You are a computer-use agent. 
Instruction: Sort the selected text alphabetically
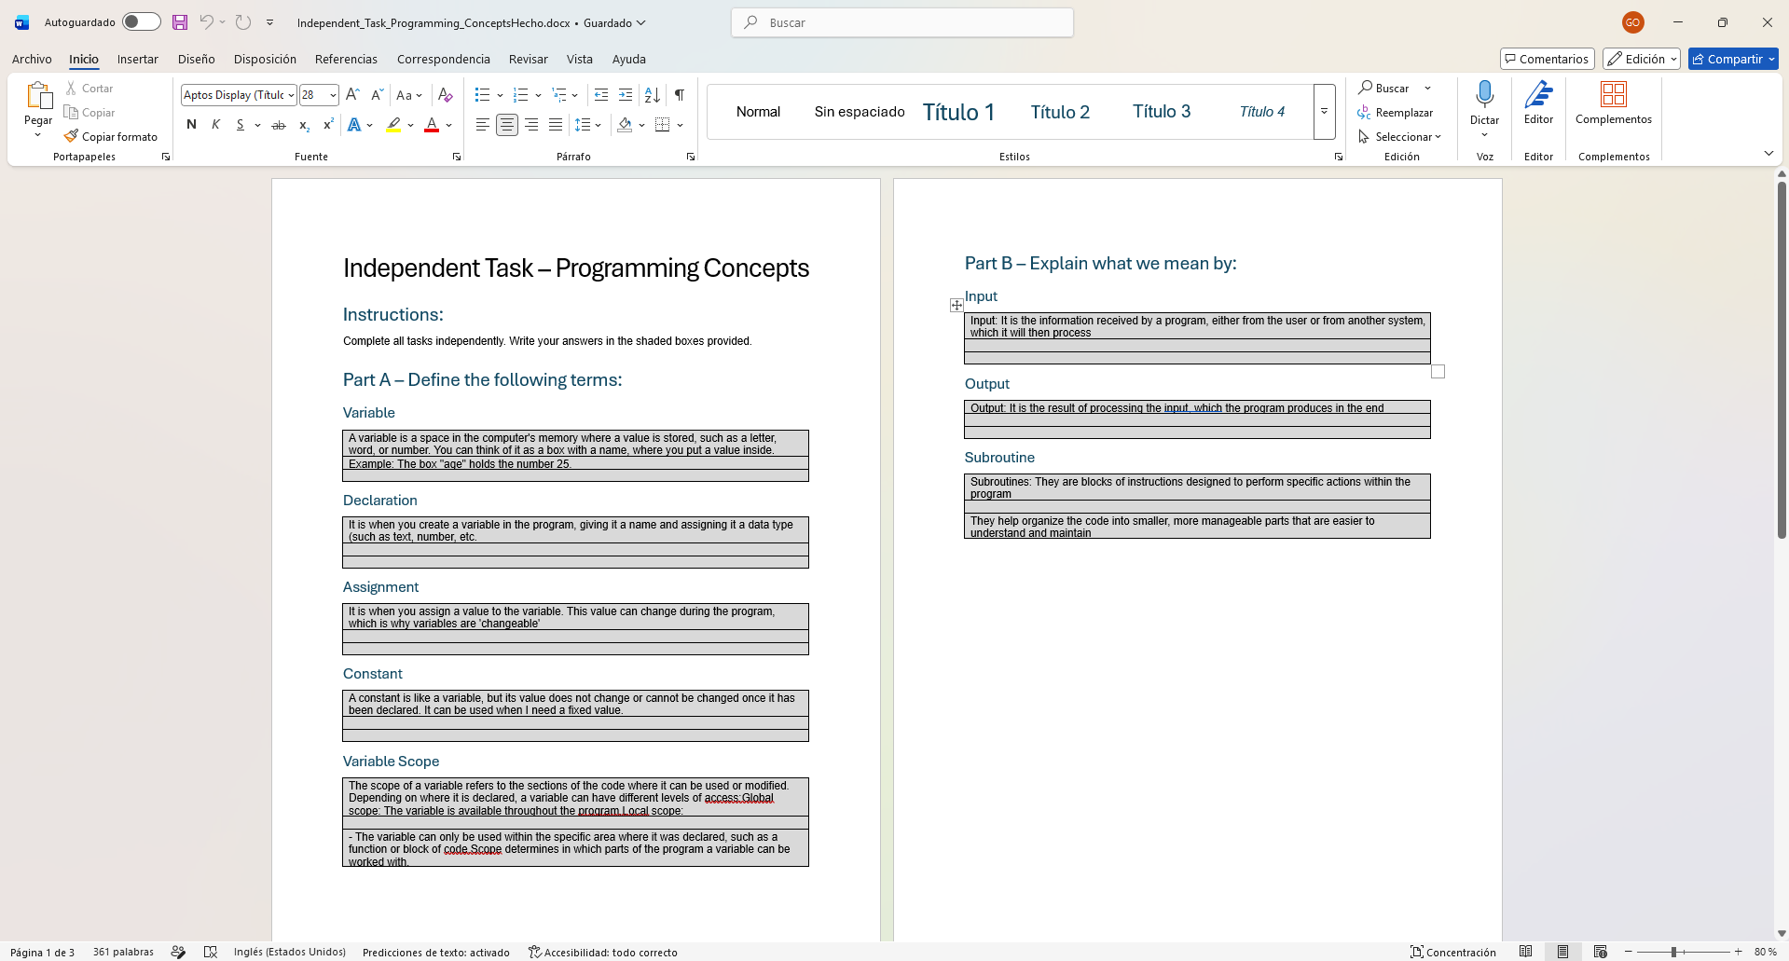653,95
